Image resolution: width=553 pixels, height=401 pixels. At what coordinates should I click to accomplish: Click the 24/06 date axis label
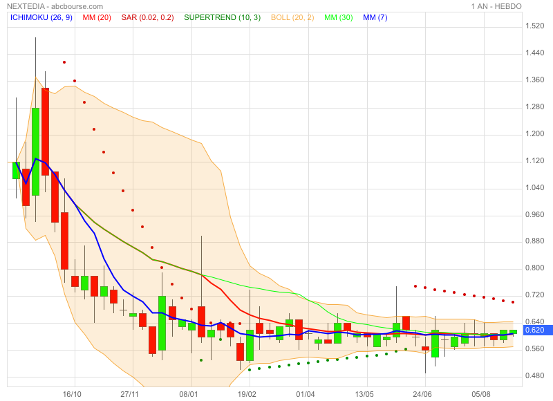[x=422, y=394]
